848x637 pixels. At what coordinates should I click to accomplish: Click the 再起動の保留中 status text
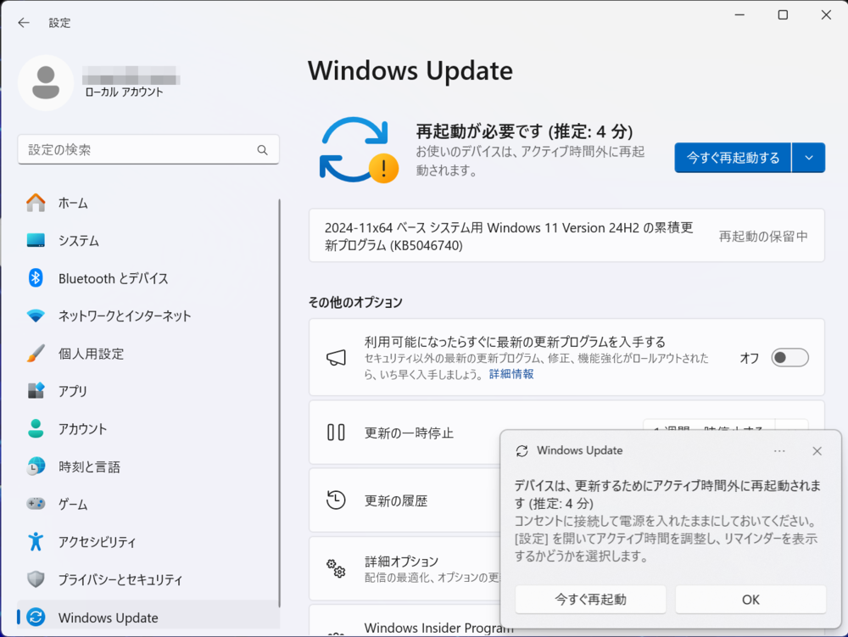(763, 237)
